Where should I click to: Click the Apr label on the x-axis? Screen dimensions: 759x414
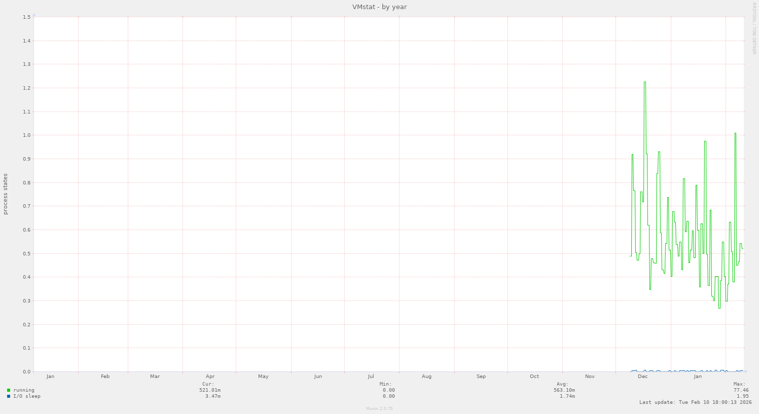coord(210,377)
